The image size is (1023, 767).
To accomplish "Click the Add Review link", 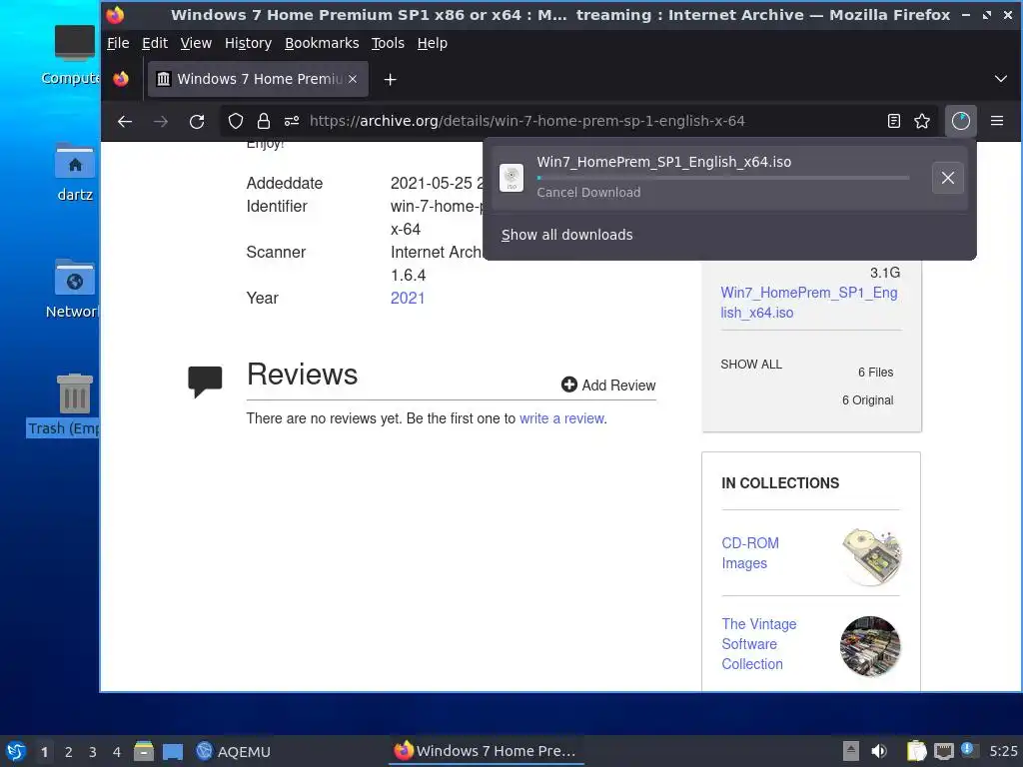I will coord(608,384).
